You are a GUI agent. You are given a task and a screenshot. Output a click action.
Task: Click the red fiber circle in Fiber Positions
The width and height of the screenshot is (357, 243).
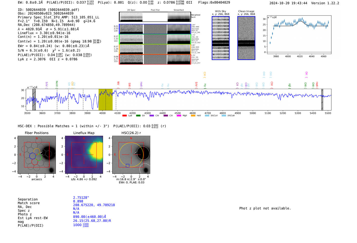[35, 162]
